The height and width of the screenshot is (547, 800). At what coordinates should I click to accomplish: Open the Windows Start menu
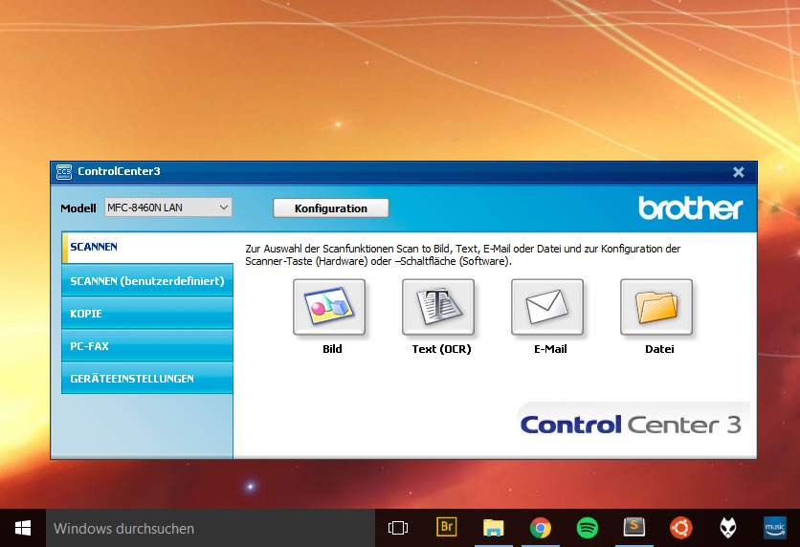pos(22,528)
